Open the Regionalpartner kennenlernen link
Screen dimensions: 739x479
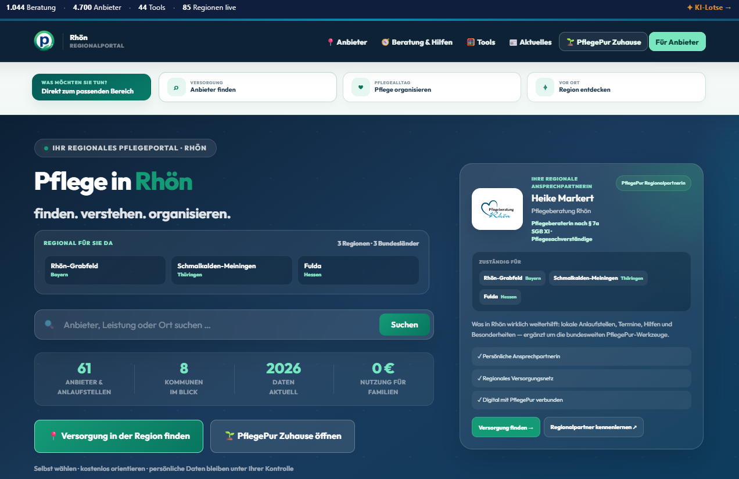pyautogui.click(x=594, y=427)
